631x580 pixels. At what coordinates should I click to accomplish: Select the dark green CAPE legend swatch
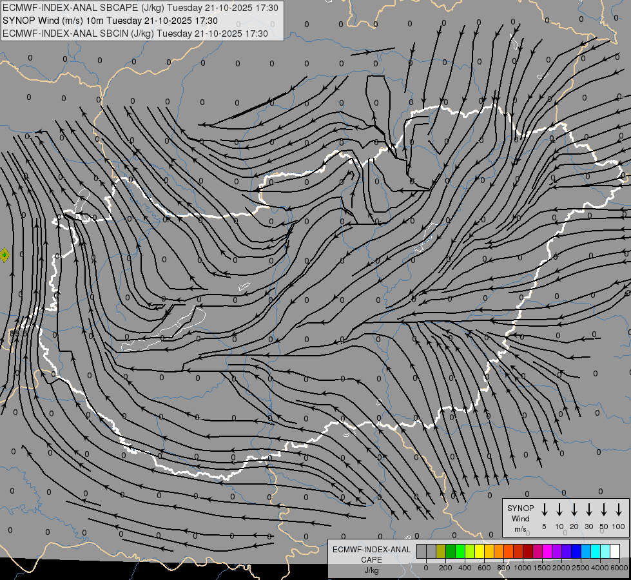(451, 551)
